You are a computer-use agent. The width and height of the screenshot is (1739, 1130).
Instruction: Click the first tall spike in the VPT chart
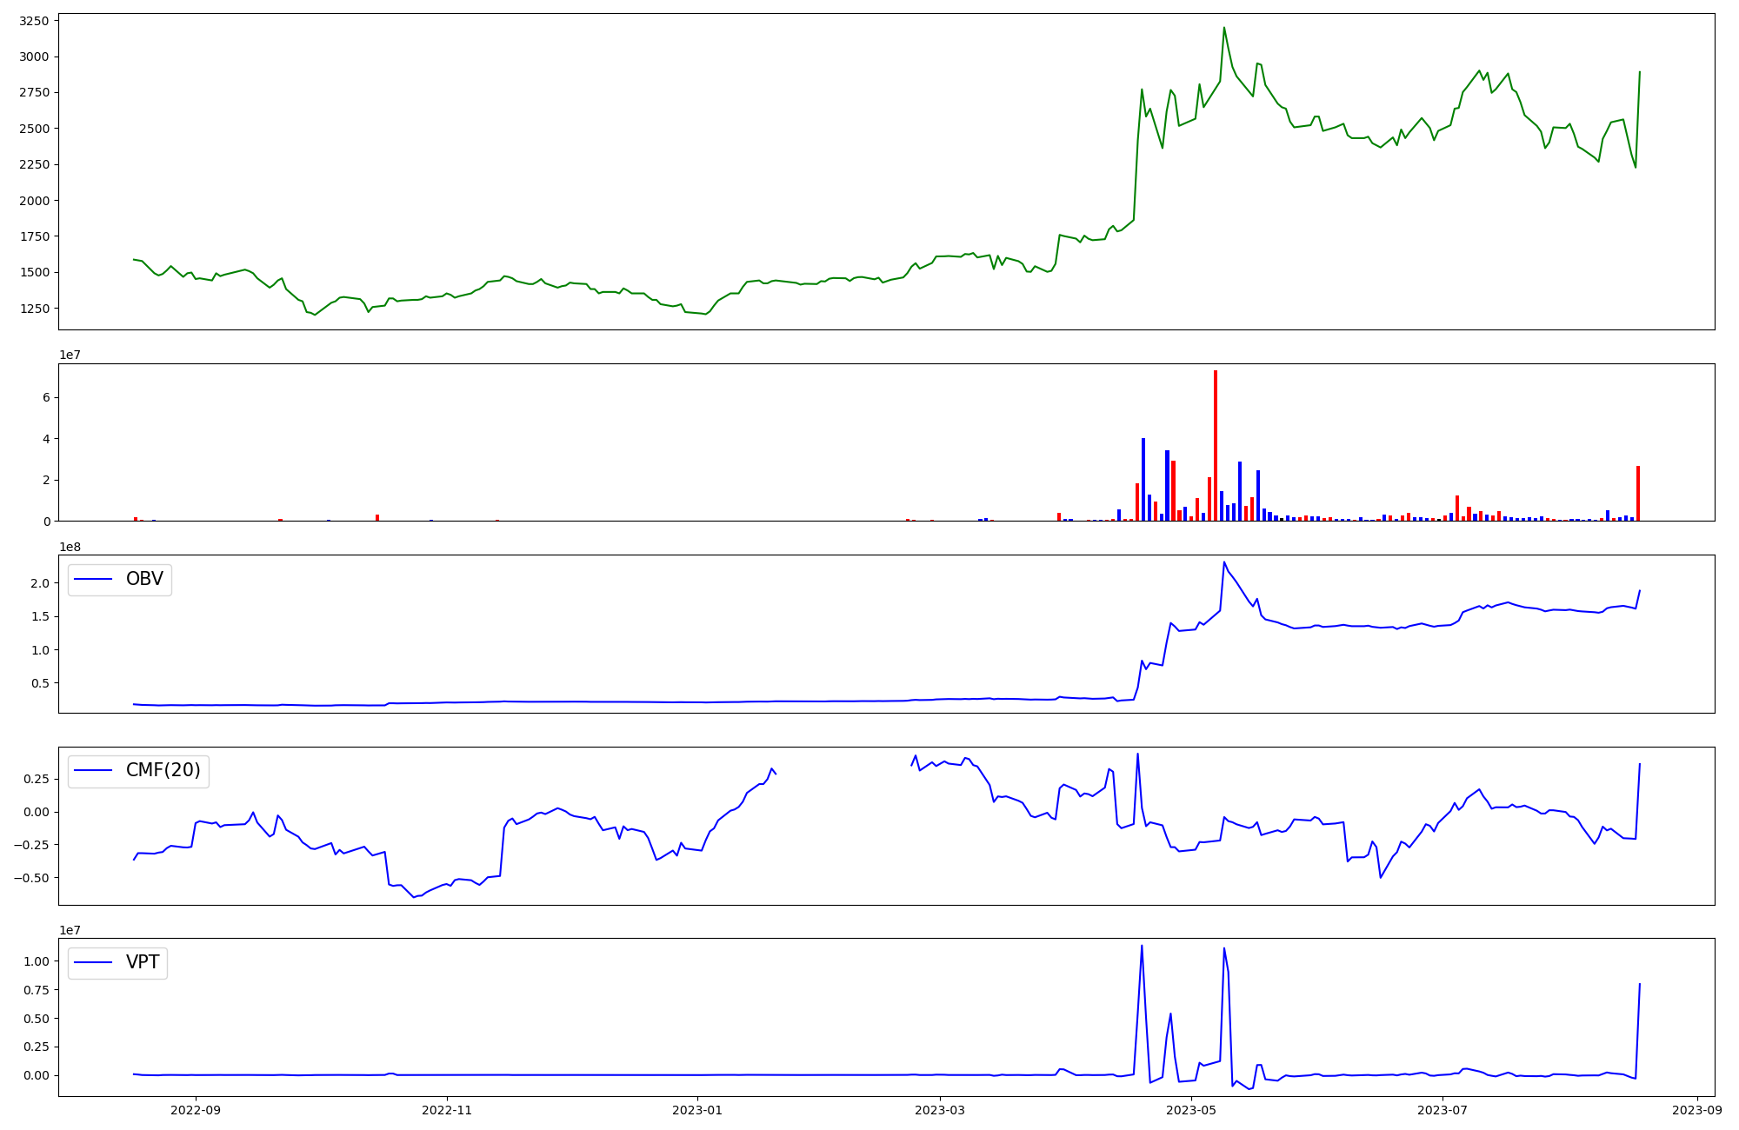click(1142, 947)
